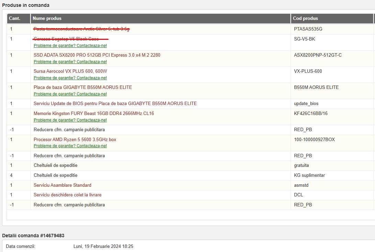
Task: Select product code SG-V5-BK
Action: tap(305, 39)
